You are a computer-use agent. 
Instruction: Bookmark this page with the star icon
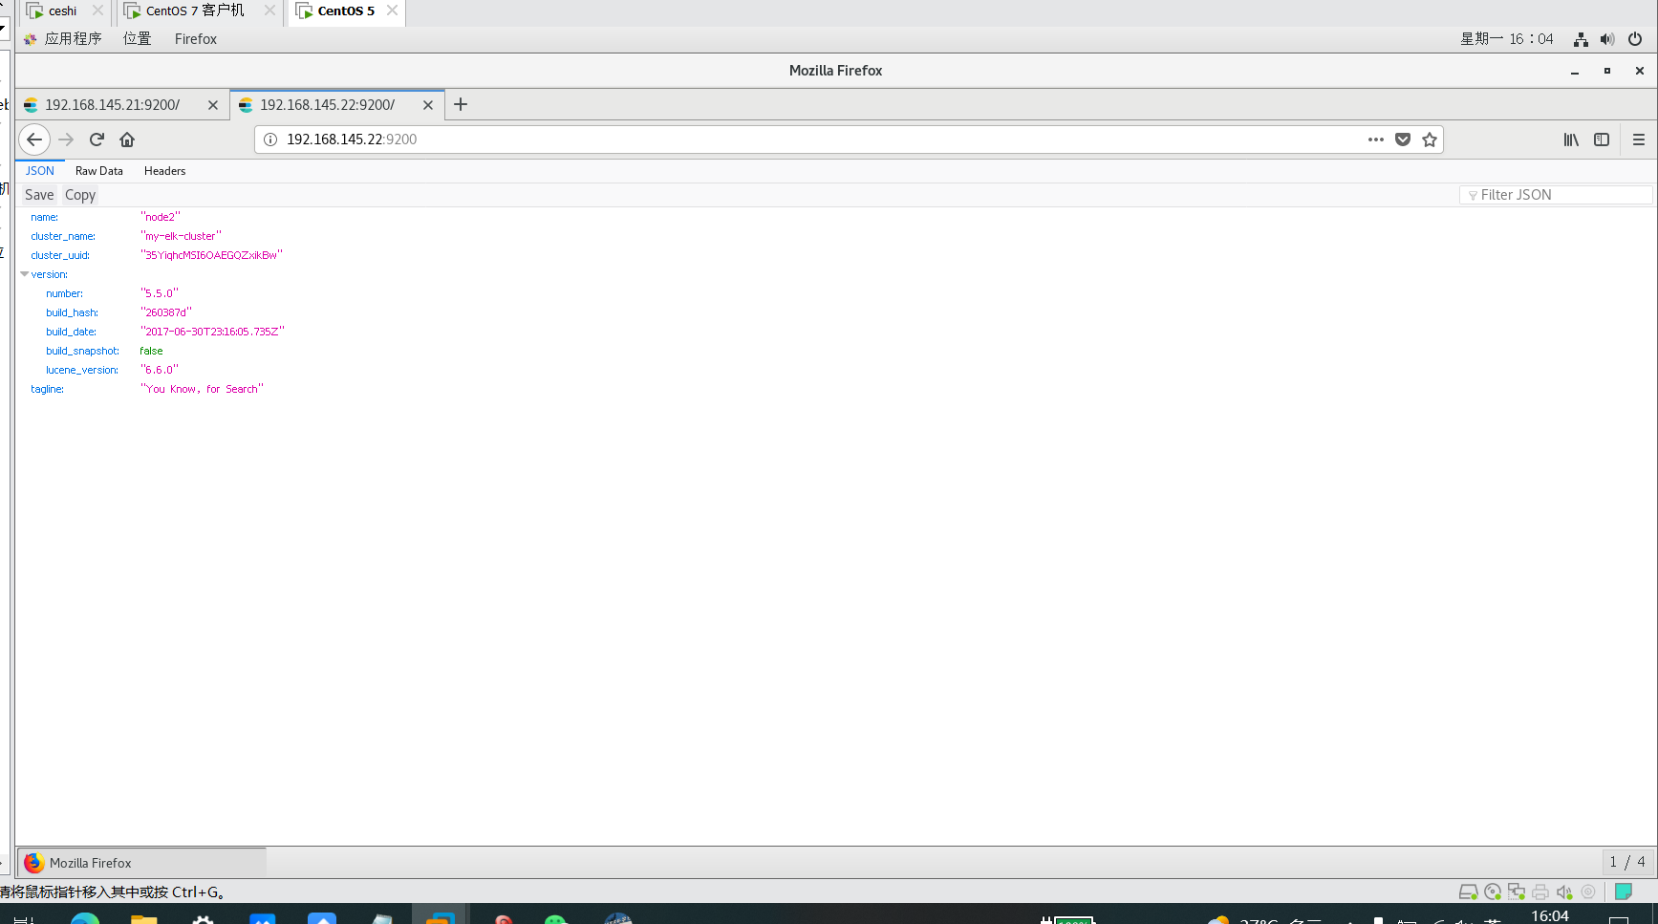pyautogui.click(x=1430, y=140)
